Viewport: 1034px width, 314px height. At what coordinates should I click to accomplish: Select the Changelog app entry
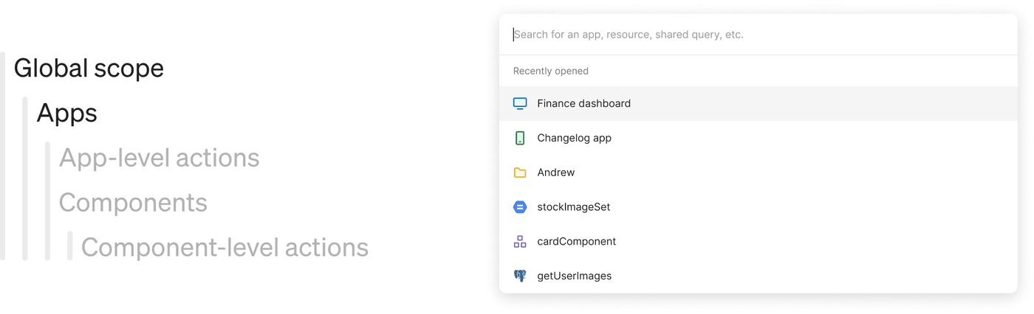[x=574, y=138]
